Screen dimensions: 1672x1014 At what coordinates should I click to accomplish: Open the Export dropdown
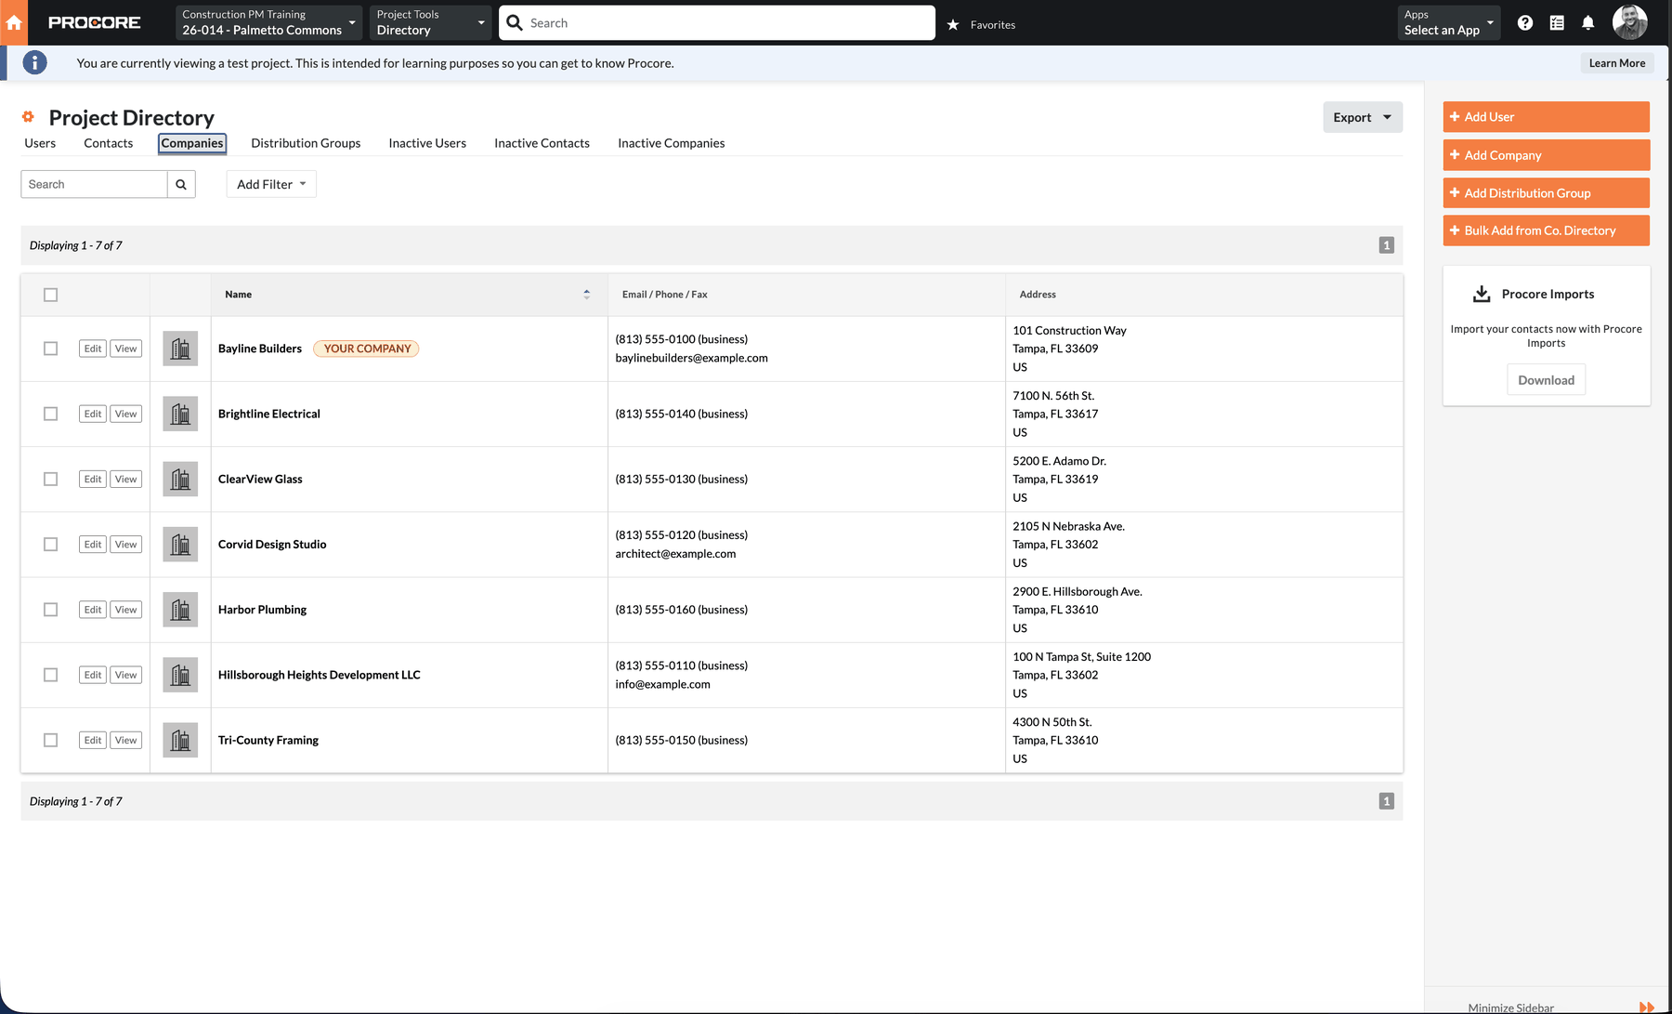(x=1363, y=117)
